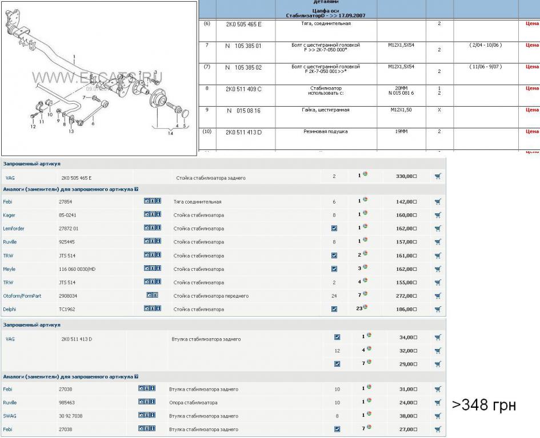Viewport: 540px width, 438px height.
Task: Add TRW JTS 514 priced 161,00 to cart
Action: (x=438, y=256)
